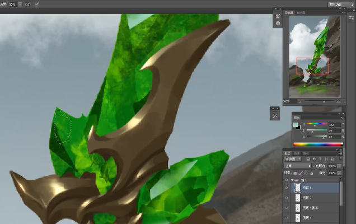Open the scissors tool presets panel icon
The image size is (356, 224).
tap(275, 116)
